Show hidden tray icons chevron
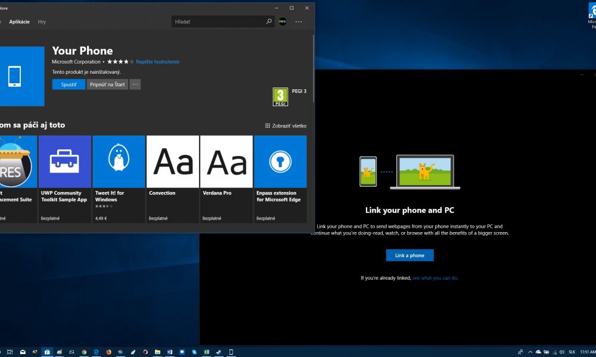The height and width of the screenshot is (357, 596). point(530,352)
